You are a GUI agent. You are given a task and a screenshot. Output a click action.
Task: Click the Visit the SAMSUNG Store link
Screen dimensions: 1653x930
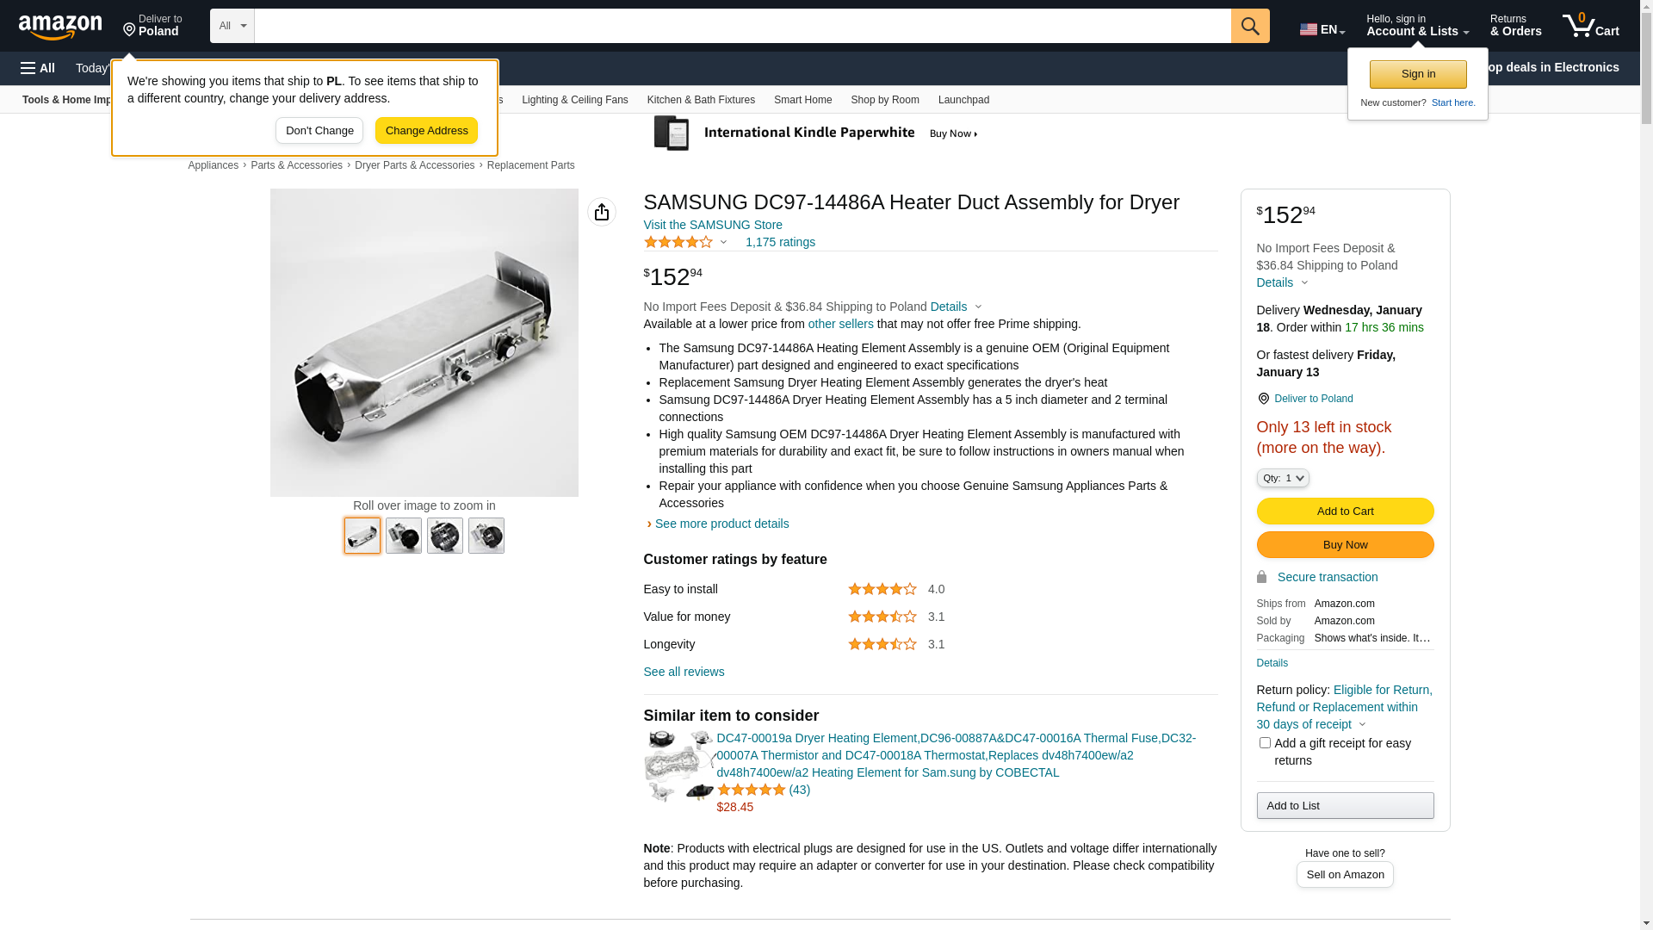pos(712,225)
